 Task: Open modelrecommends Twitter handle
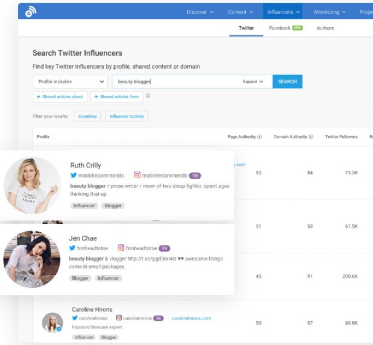click(x=101, y=175)
